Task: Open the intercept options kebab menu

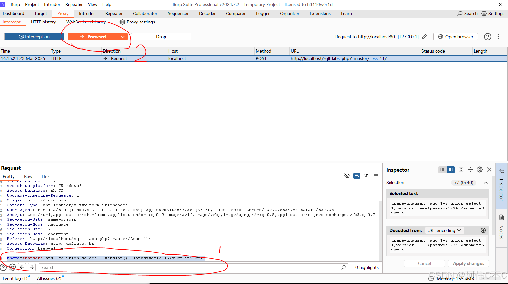Action: click(498, 37)
